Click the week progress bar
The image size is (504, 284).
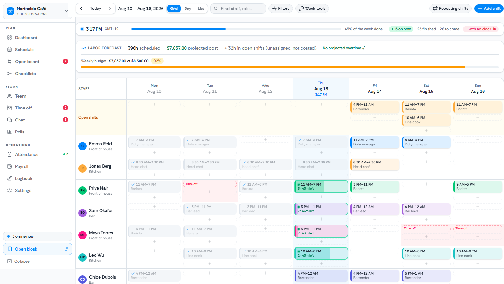[236, 29]
